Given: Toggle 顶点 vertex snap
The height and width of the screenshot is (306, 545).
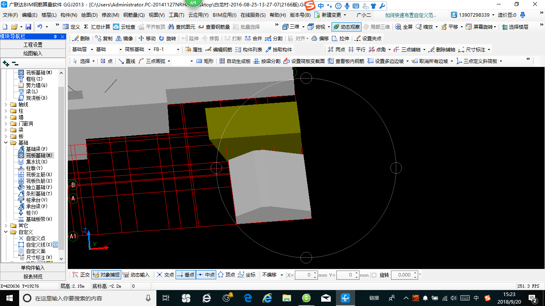Looking at the screenshot, I should (x=226, y=275).
